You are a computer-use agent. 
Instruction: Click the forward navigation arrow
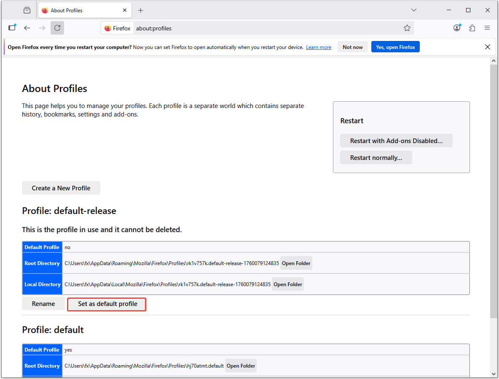[x=42, y=28]
